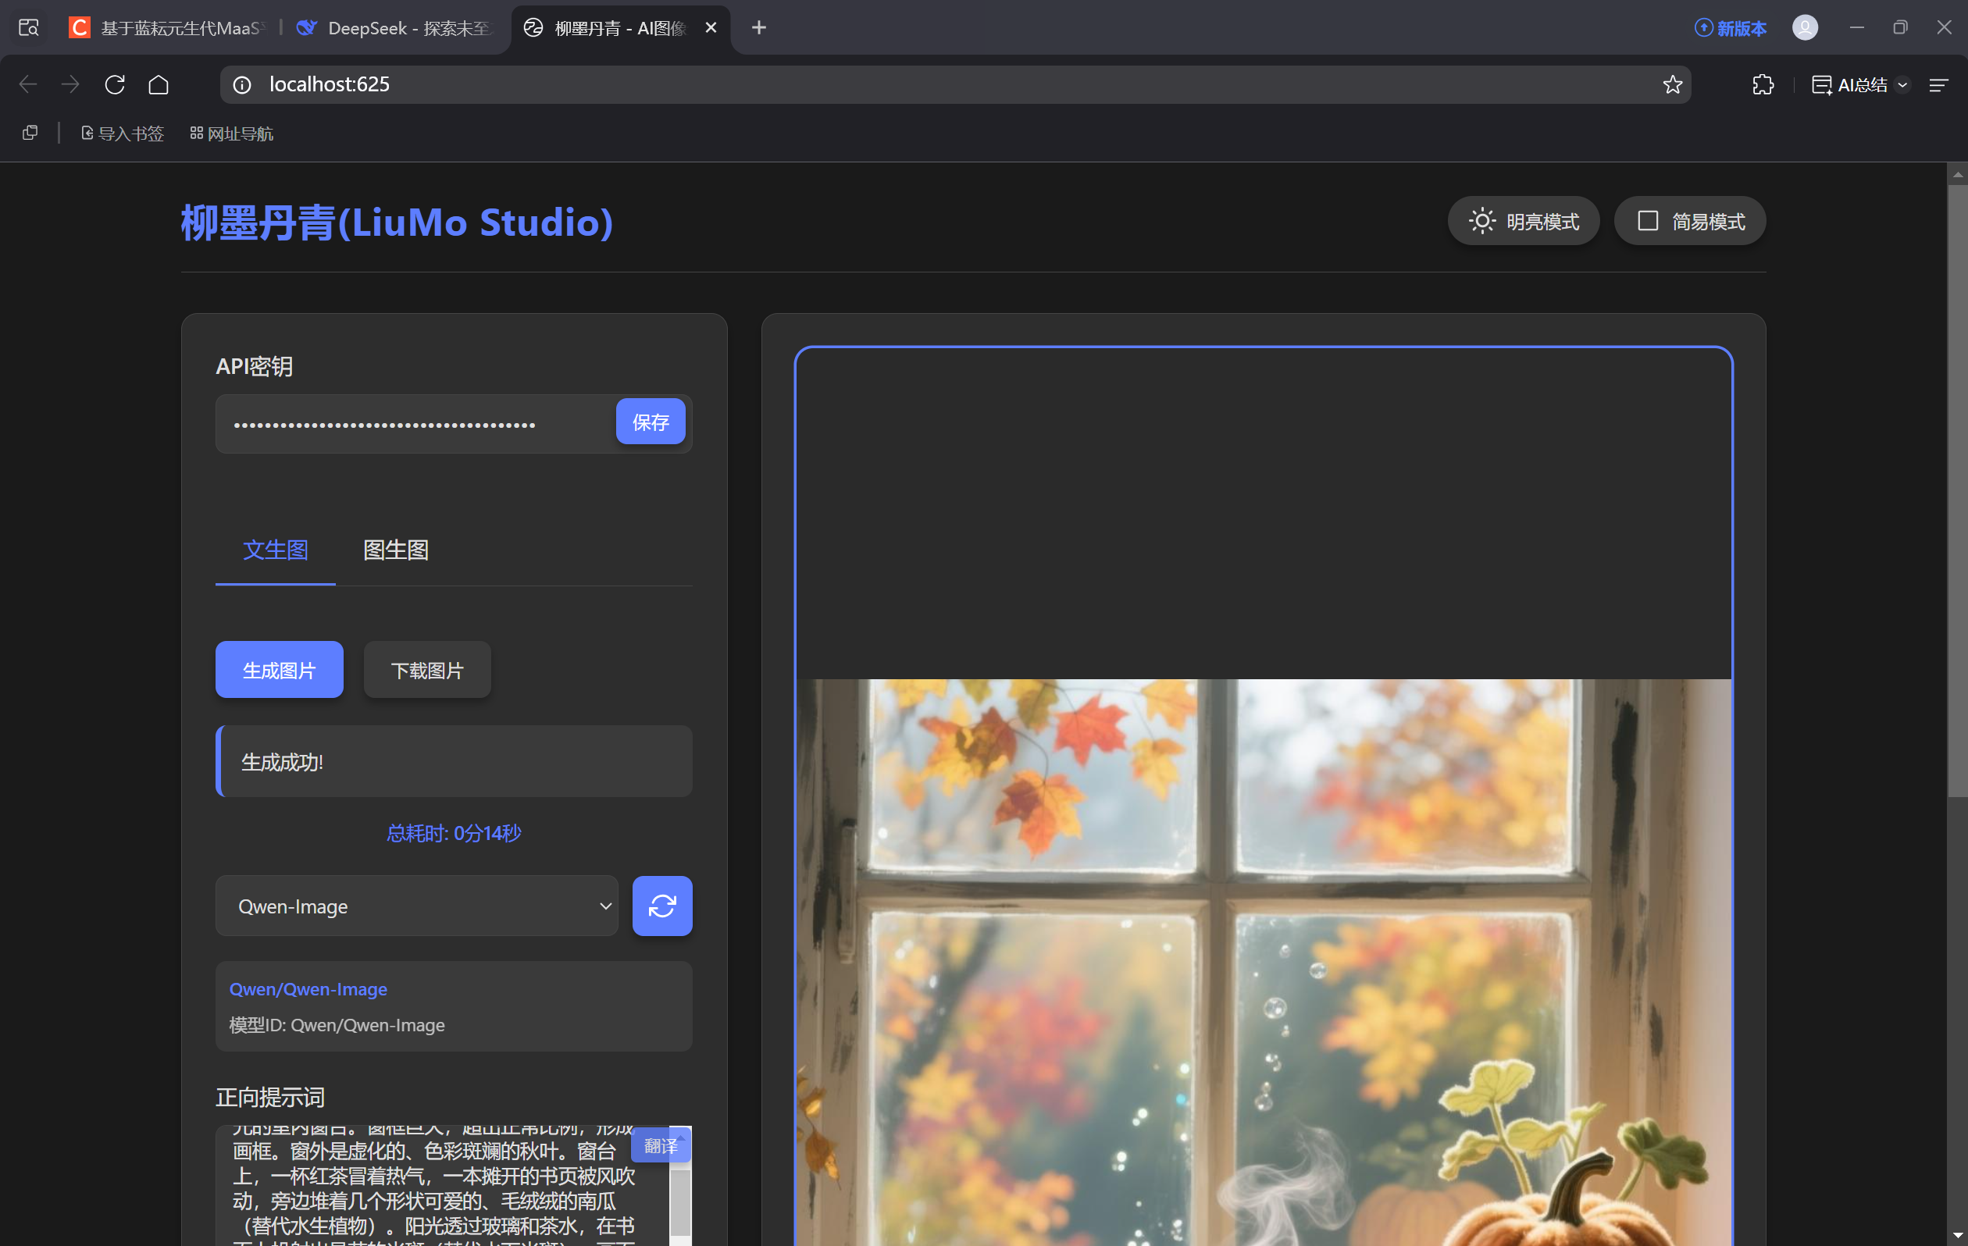1968x1246 pixels.
Task: Minimize the browser window
Action: (x=1857, y=28)
